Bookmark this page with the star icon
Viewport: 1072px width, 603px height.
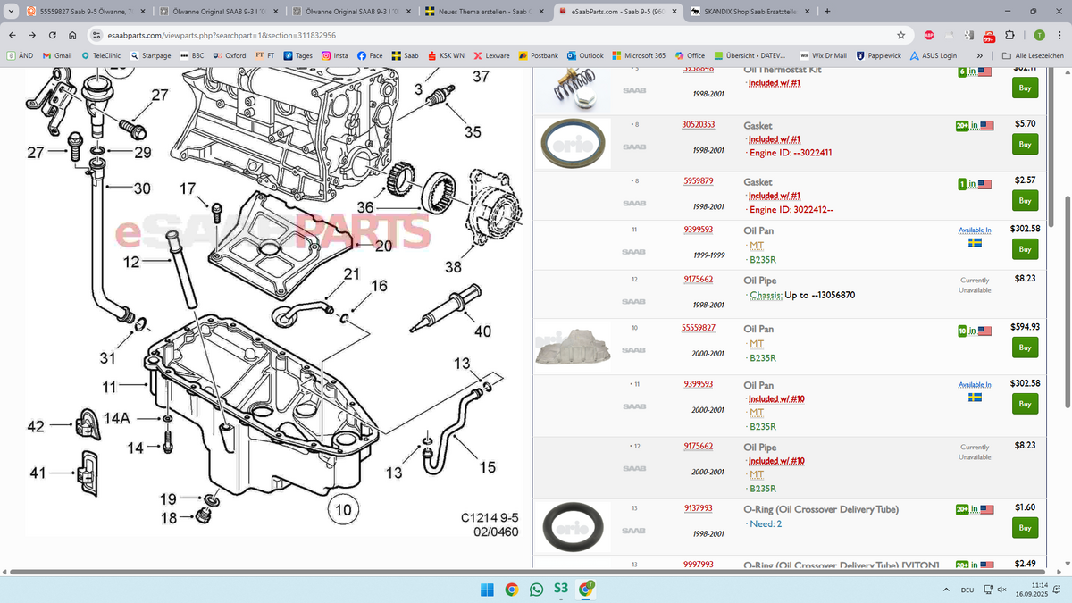point(901,35)
